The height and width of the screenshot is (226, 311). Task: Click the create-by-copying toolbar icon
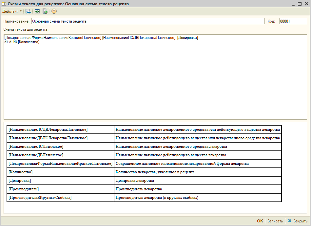pos(45,11)
